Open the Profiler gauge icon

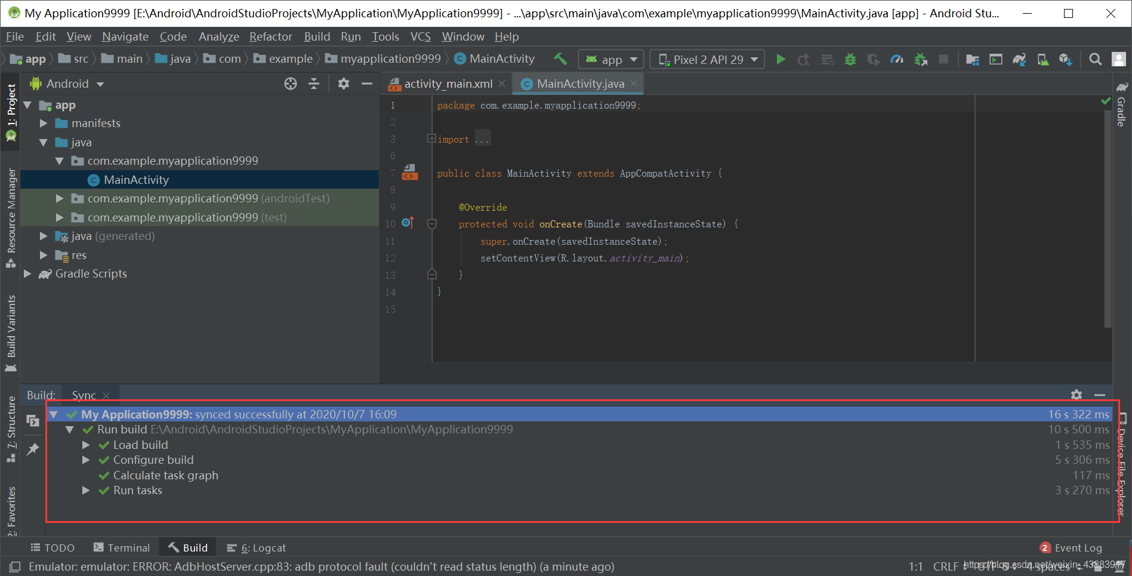[897, 59]
